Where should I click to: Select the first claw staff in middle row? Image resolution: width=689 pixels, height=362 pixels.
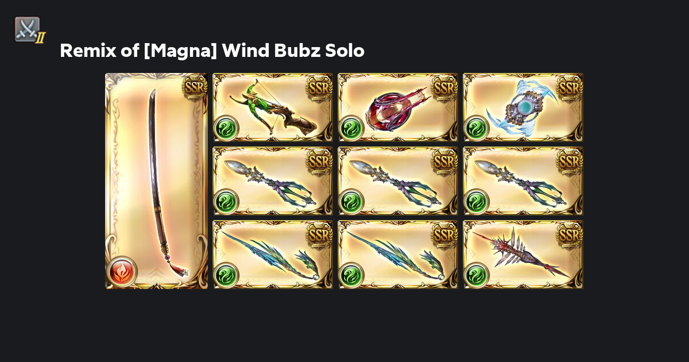pos(273,181)
